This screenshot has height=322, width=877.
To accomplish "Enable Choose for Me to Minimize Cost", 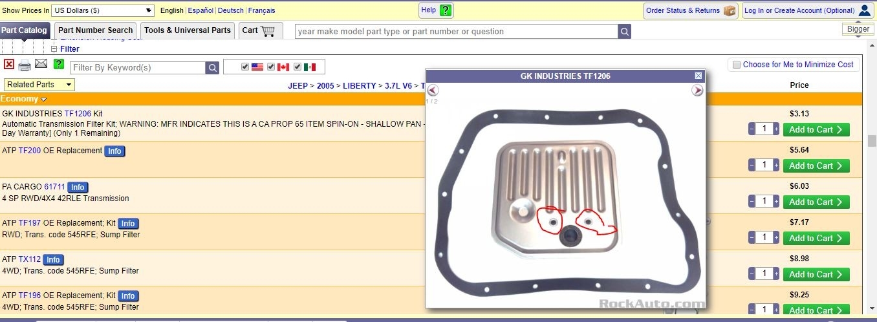I will tap(736, 65).
